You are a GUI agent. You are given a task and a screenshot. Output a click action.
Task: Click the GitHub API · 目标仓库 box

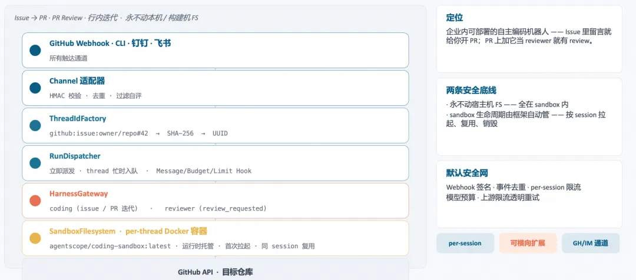coord(216,269)
